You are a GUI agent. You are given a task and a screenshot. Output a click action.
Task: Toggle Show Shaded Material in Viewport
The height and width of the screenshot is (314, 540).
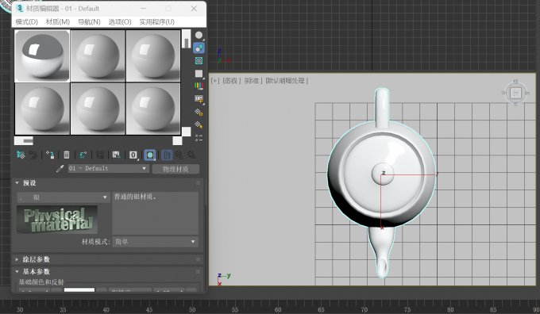click(x=150, y=155)
